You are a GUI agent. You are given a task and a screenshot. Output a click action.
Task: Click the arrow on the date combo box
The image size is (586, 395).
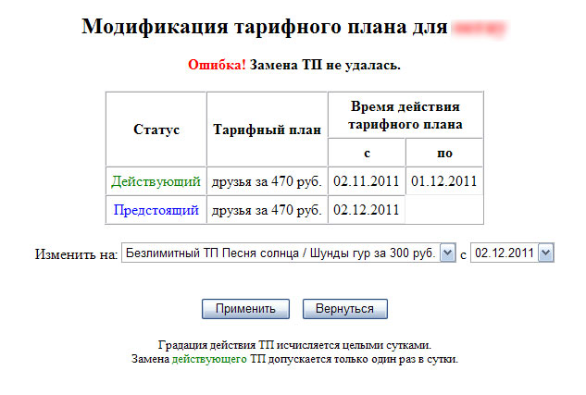545,253
